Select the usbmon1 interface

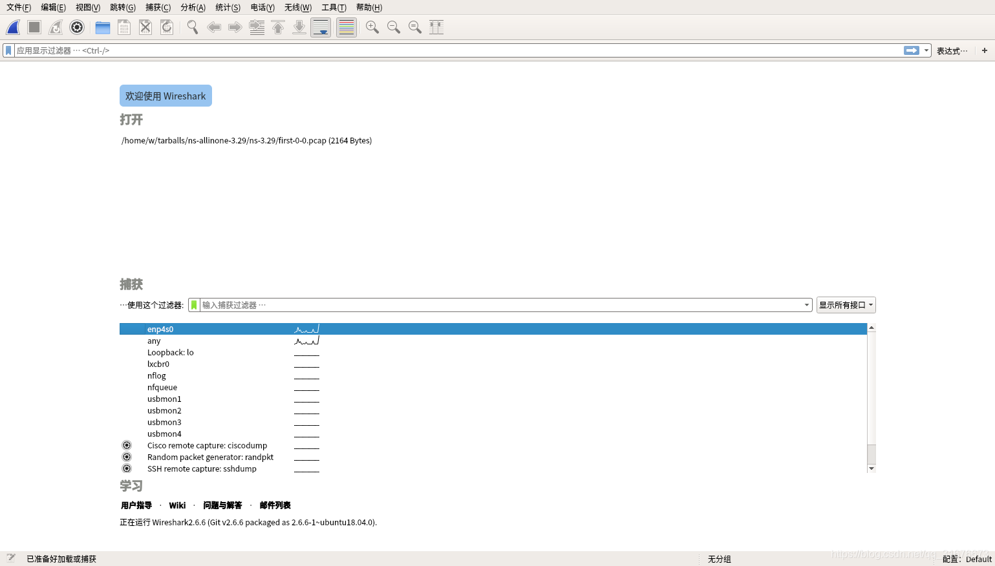pyautogui.click(x=493, y=399)
